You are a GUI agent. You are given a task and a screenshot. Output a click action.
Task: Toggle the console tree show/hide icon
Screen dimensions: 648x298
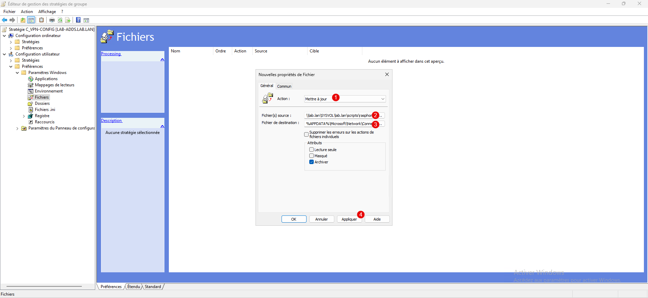(x=31, y=20)
